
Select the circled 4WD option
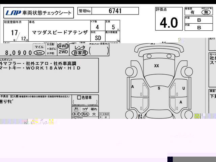click(63, 46)
